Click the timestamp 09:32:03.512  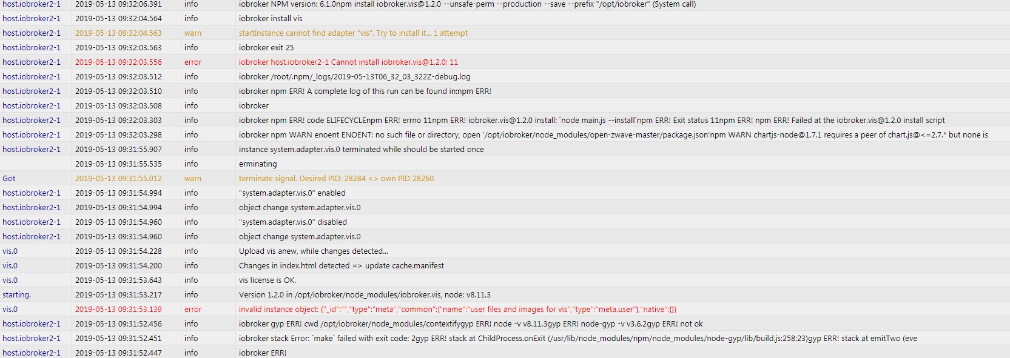coord(118,76)
